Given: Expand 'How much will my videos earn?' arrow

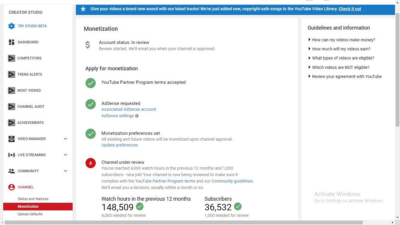Looking at the screenshot, I should (309, 49).
